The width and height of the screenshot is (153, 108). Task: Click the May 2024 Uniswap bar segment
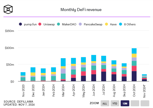[x=84, y=74]
